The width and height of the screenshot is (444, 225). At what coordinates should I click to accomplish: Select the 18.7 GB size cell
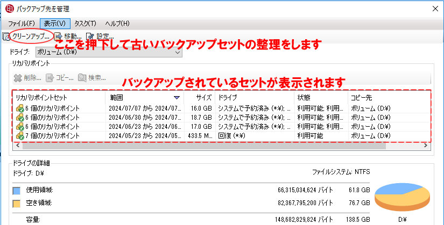tap(201, 117)
